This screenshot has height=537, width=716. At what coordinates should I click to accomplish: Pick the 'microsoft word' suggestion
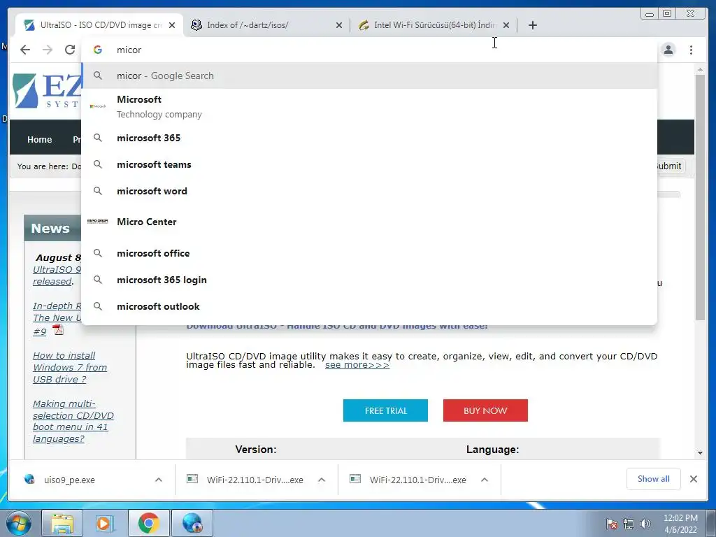[369, 191]
